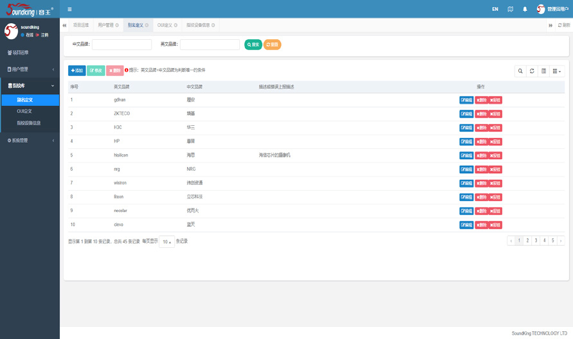This screenshot has height=339, width=573.
Task: Select 别名定义 in the sidebar
Action: coord(30,100)
